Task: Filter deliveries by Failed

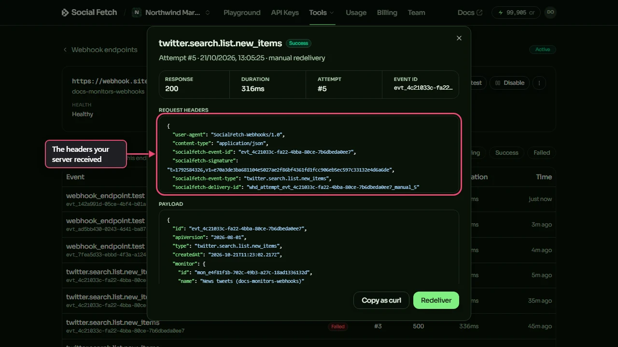Action: (542, 153)
